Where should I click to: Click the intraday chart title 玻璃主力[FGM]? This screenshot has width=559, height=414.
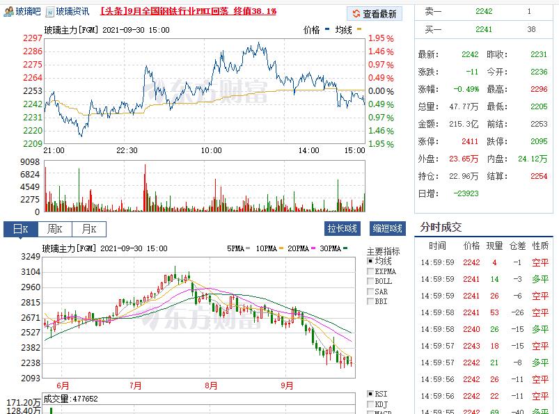pos(71,29)
